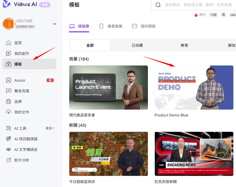Click the 我的文件 upload cloud icon
Viewport: 236px width, 187px height.
click(x=8, y=112)
